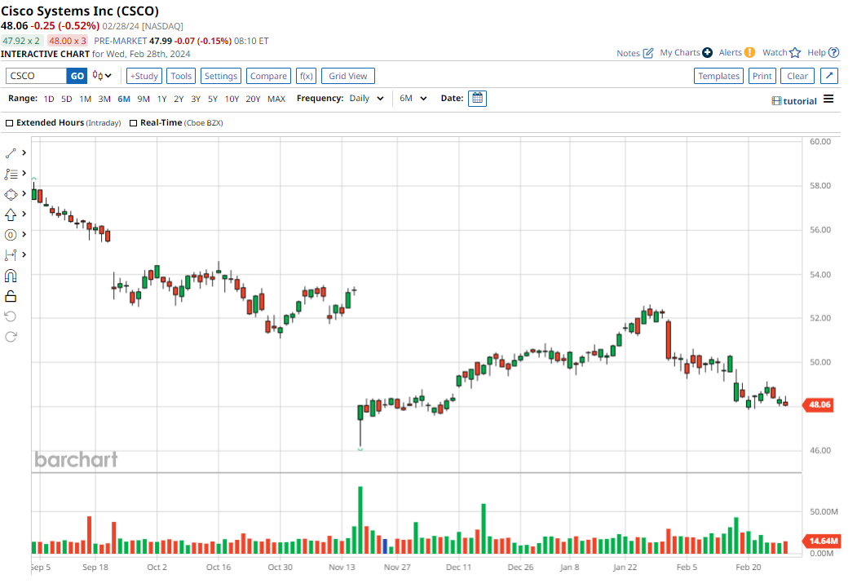The height and width of the screenshot is (588, 857).
Task: Open the Alerts link
Action: [736, 53]
